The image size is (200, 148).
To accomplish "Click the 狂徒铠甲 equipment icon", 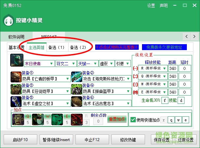I will [16, 89].
